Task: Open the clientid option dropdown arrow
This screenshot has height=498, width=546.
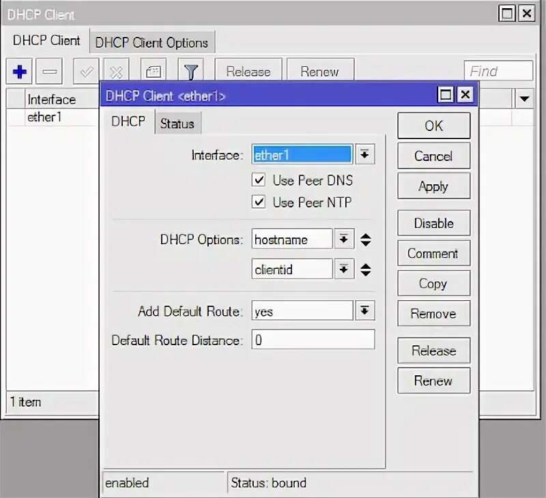Action: 344,269
